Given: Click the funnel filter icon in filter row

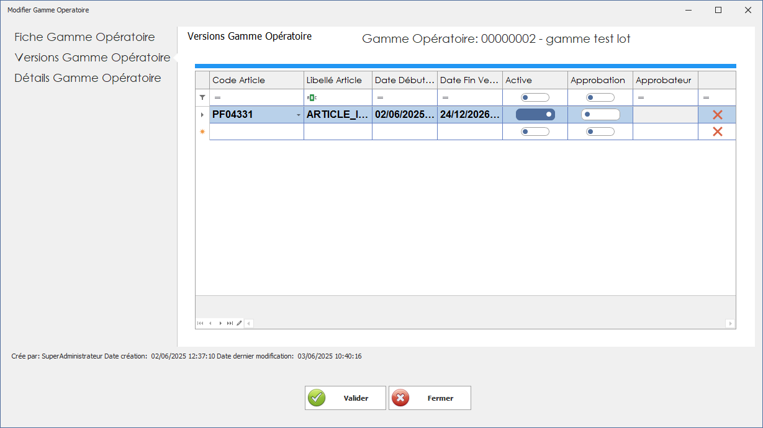Looking at the screenshot, I should coord(202,97).
